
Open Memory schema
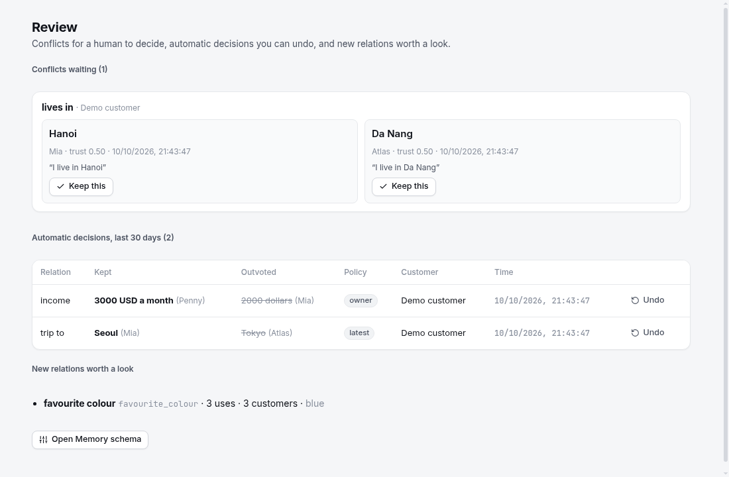tap(89, 439)
